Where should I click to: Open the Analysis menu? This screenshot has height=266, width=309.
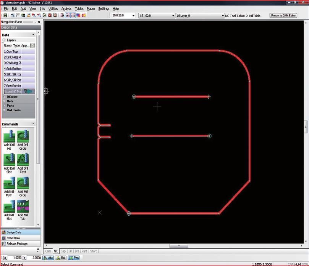(66, 9)
